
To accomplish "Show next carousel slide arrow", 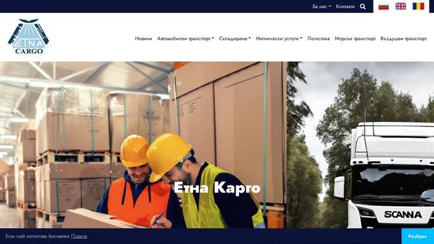I will [x=402, y=188].
